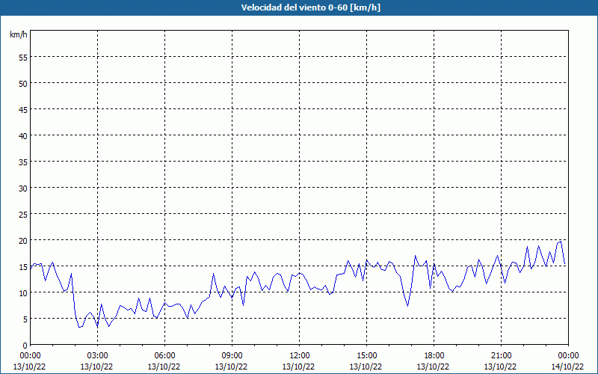This screenshot has width=598, height=374.
Task: Click the x-axis time label 09:00
Action: point(232,356)
